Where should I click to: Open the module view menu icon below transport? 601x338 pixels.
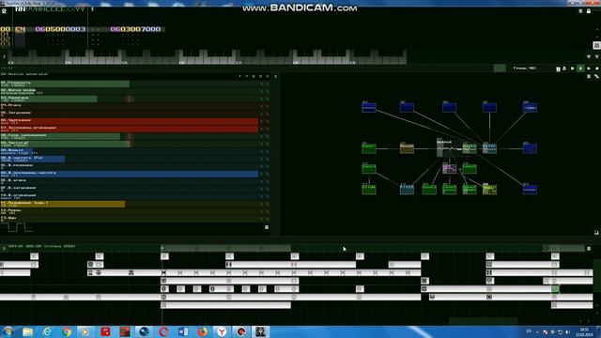pos(589,77)
